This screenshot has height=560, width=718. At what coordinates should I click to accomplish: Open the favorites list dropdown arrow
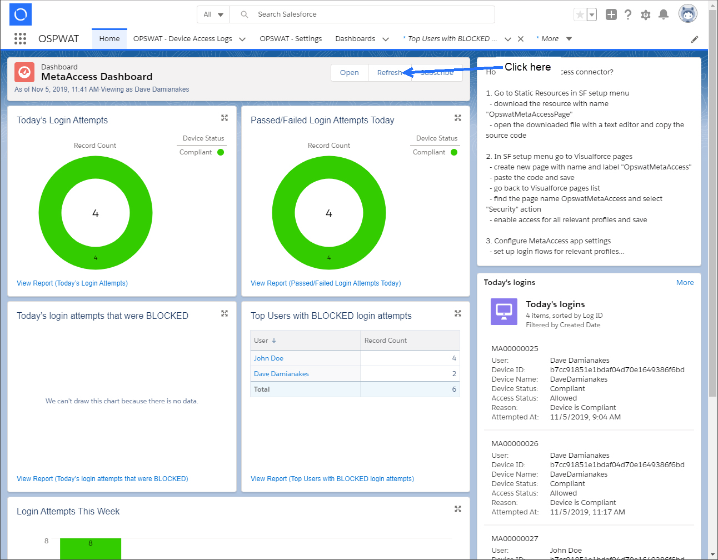coord(592,14)
